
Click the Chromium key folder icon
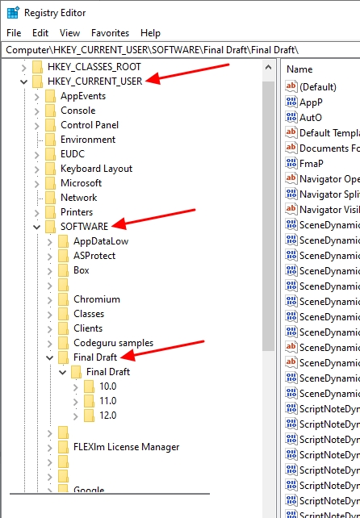click(63, 299)
